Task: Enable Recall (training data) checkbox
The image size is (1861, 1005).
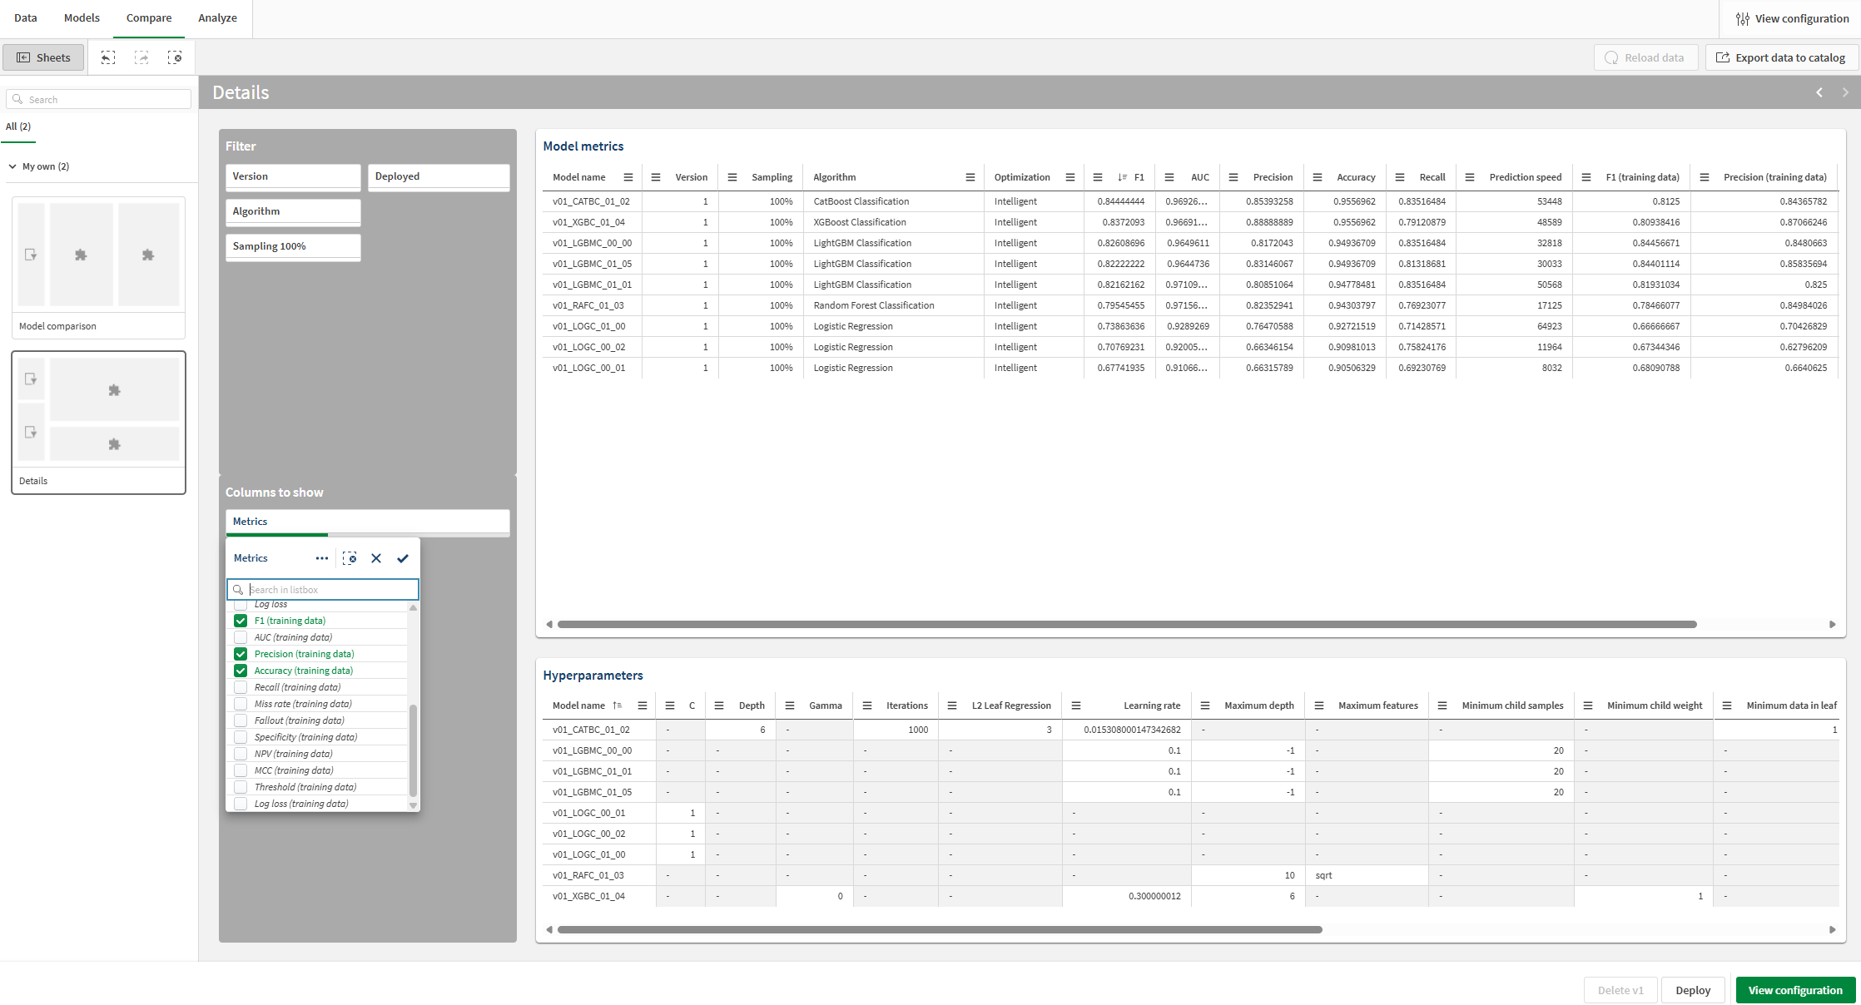Action: tap(241, 687)
